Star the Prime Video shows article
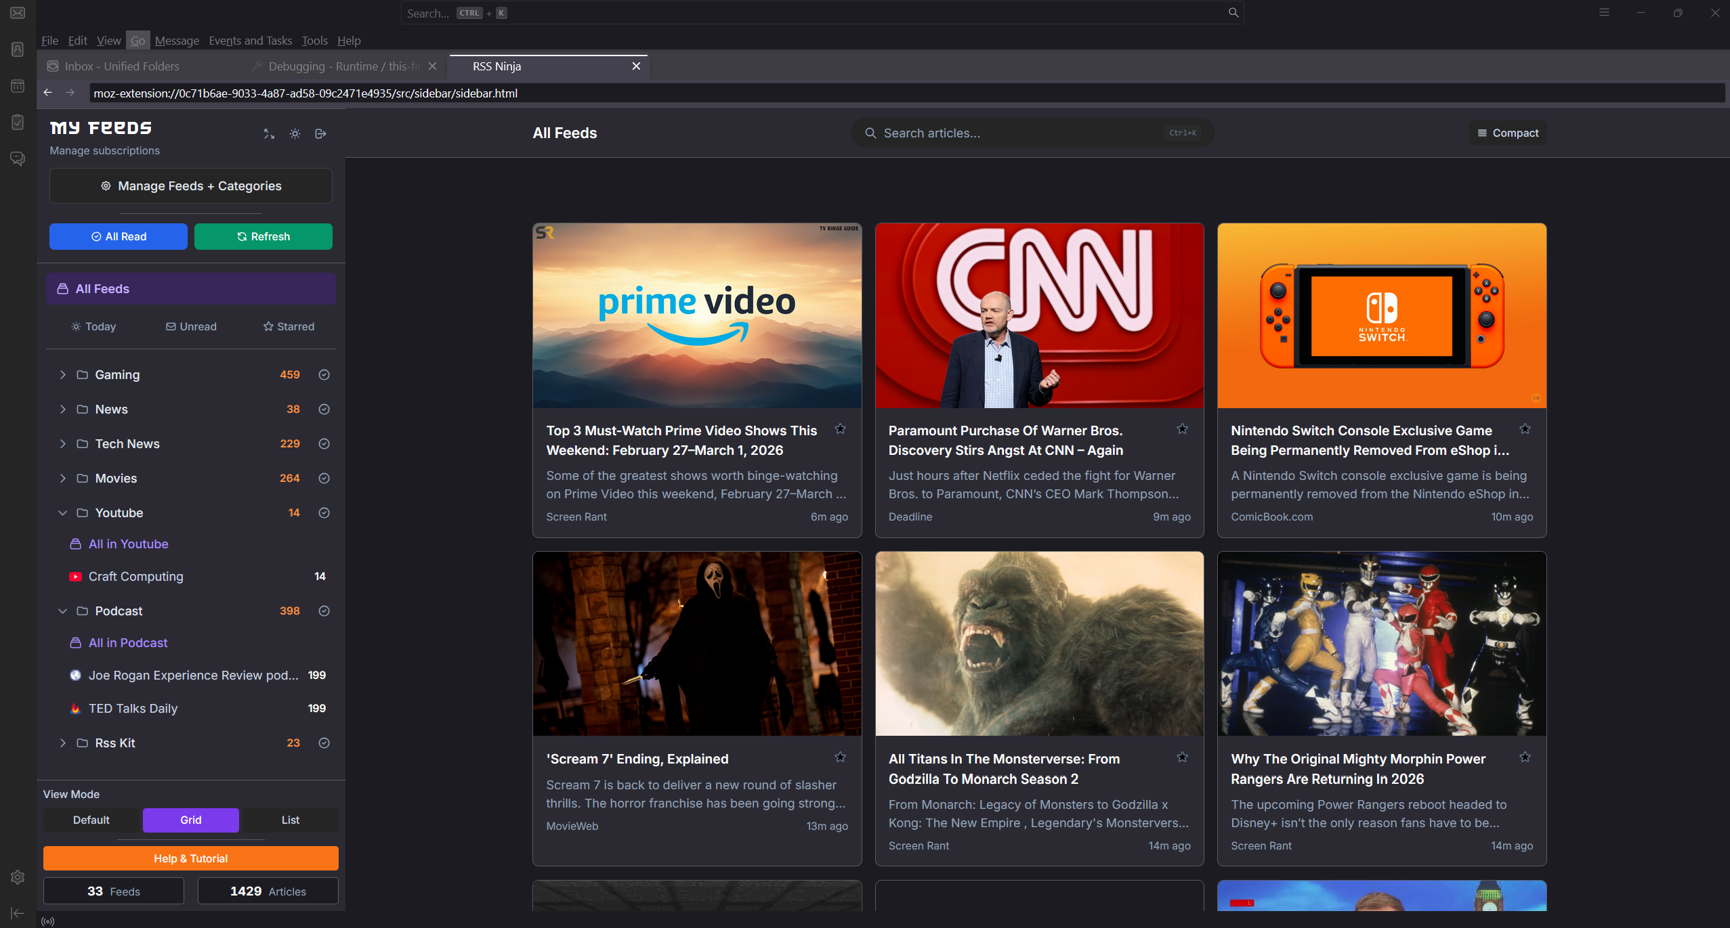 840,429
